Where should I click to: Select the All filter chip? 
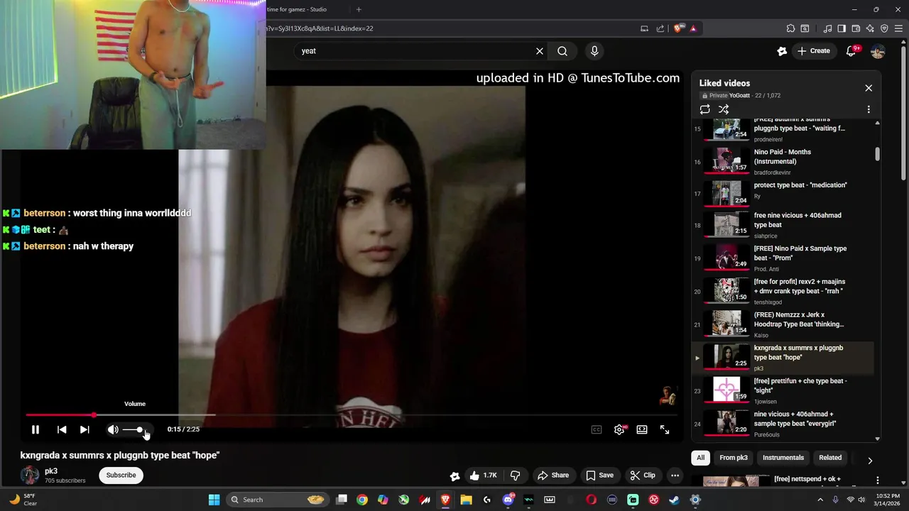[x=700, y=458]
